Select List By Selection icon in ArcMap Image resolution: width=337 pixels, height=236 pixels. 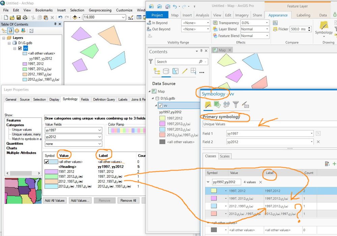(x=23, y=31)
